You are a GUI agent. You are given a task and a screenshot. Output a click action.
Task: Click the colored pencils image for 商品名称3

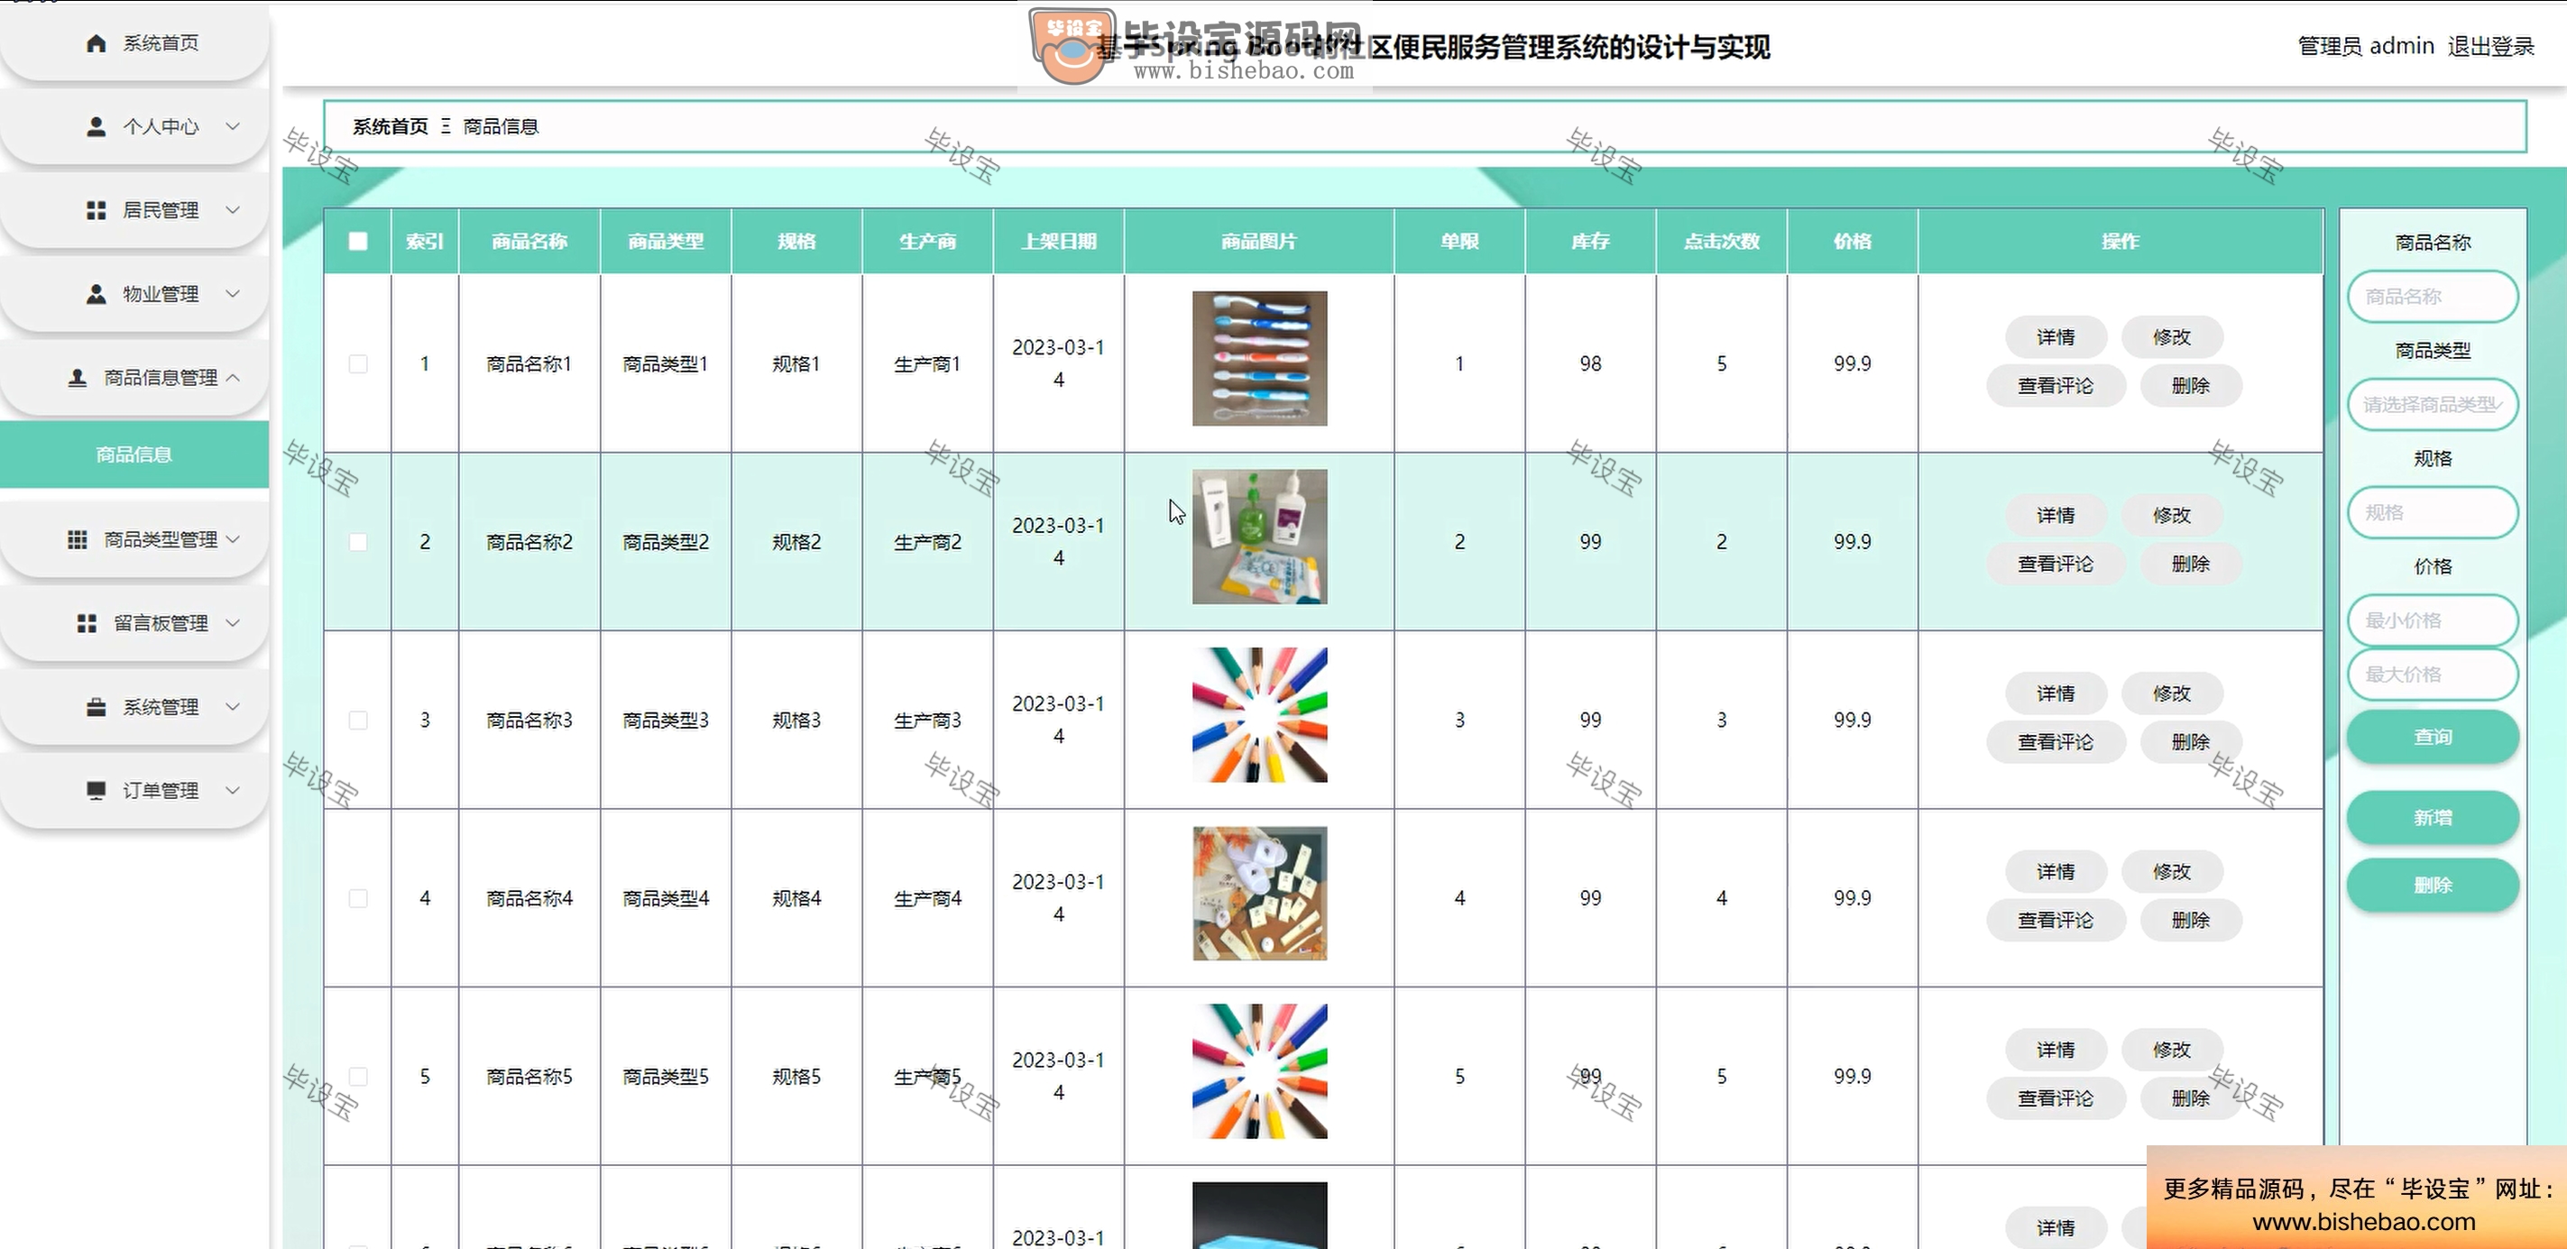coord(1259,715)
